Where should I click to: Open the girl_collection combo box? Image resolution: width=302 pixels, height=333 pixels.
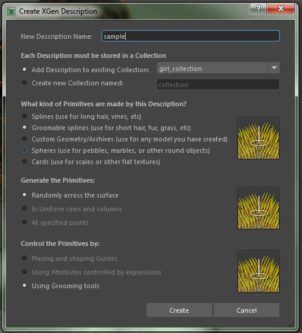218,68
